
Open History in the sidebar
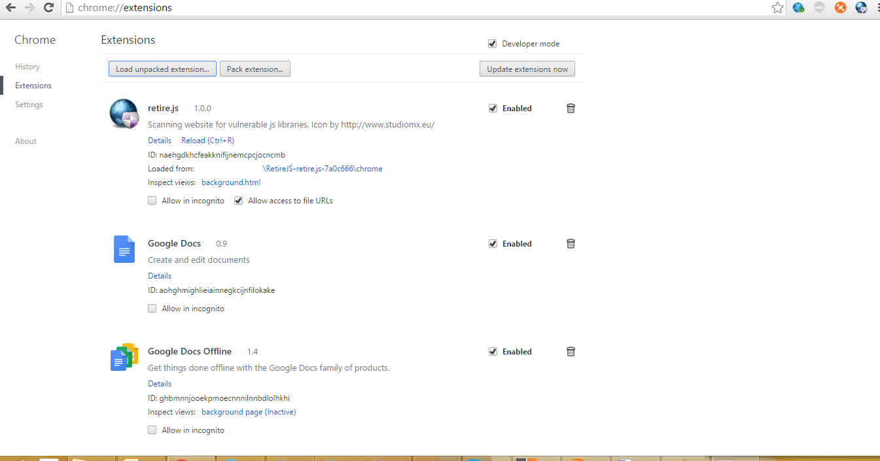tap(27, 66)
